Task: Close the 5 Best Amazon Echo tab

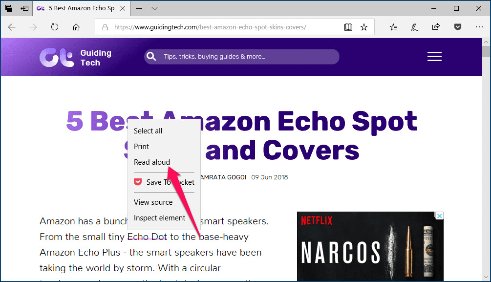Action: (x=123, y=8)
